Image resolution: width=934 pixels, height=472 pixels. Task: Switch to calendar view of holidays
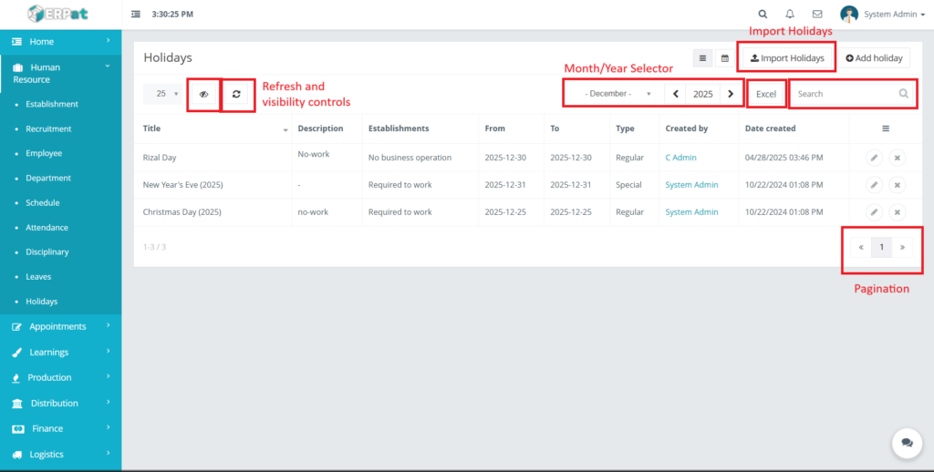coord(725,58)
